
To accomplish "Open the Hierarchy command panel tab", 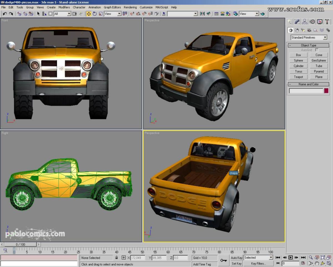I will click(305, 22).
